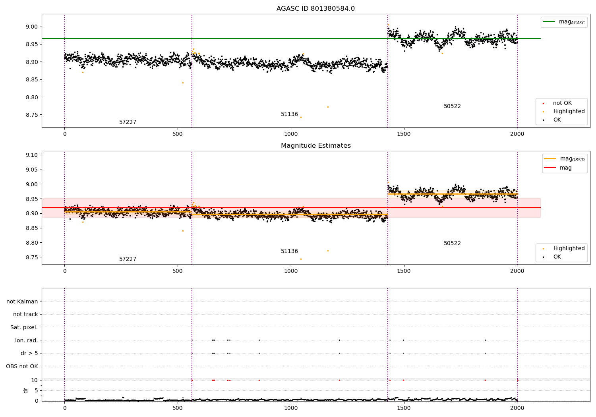The height and width of the screenshot is (417, 596).
Task: Click the '500' x-tick under the bottom plot
Action: click(178, 408)
